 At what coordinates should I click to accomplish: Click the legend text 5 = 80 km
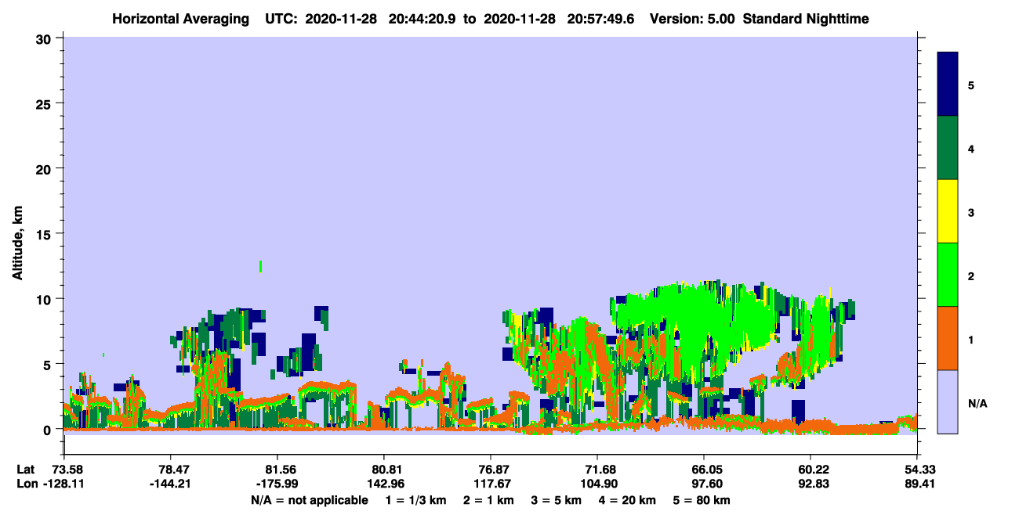(x=702, y=500)
